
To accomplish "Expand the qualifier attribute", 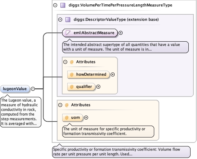I will coord(98,86).
